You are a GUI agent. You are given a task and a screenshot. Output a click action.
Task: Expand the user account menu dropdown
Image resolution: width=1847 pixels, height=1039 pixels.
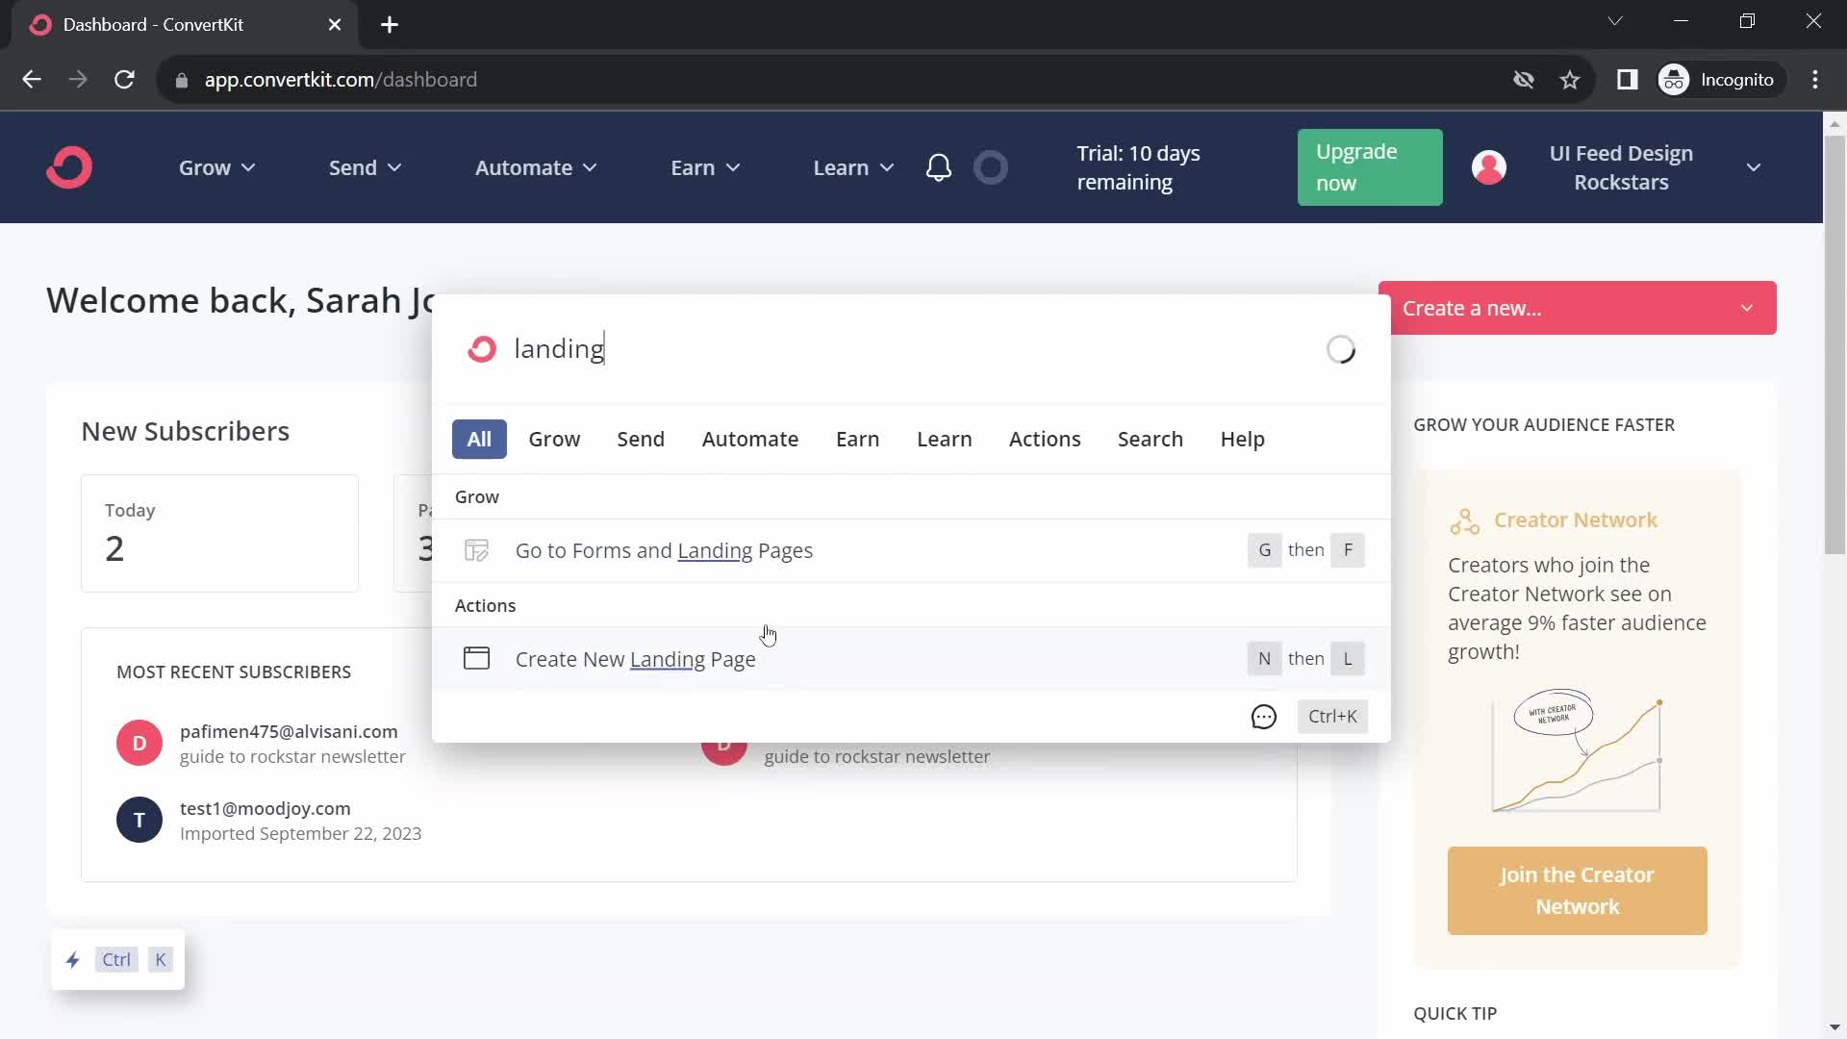click(1756, 166)
